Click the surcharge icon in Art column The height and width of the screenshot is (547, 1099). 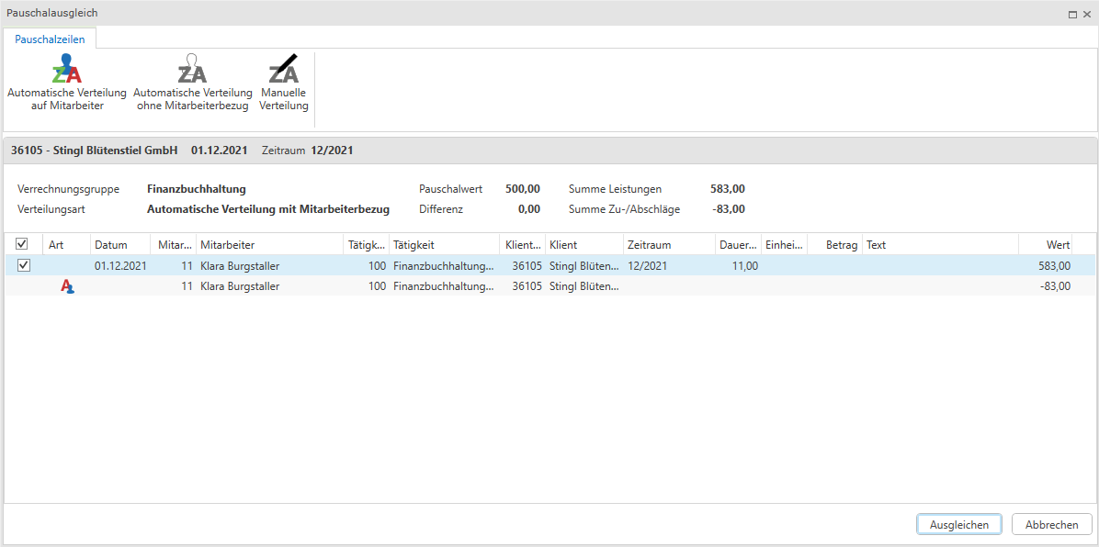point(67,286)
